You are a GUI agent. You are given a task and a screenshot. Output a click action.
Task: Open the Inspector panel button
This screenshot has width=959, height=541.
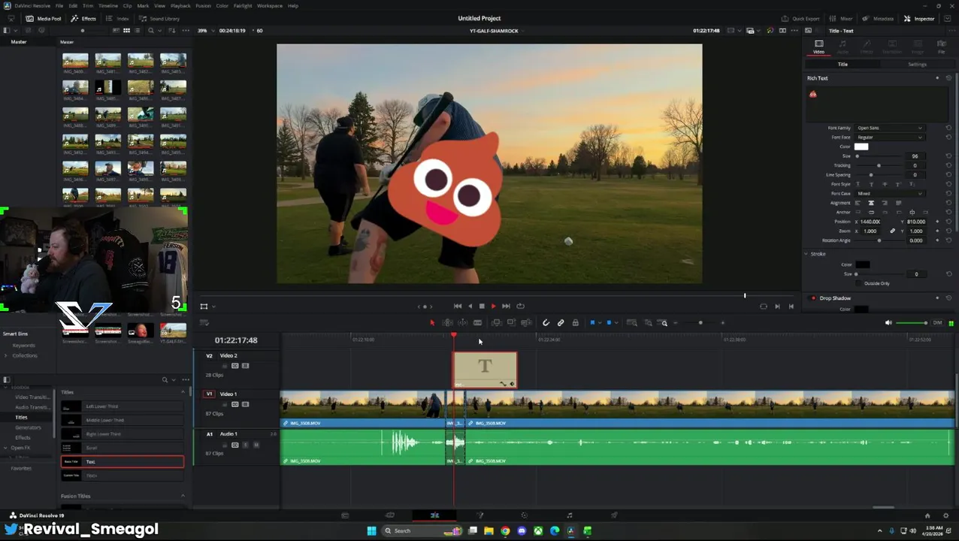point(919,18)
